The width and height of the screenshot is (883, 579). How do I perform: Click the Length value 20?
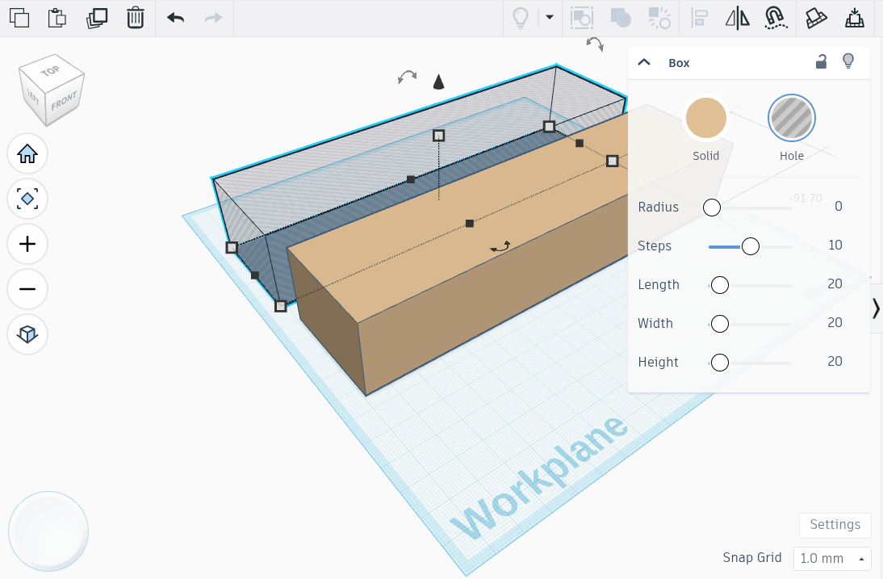(x=835, y=284)
